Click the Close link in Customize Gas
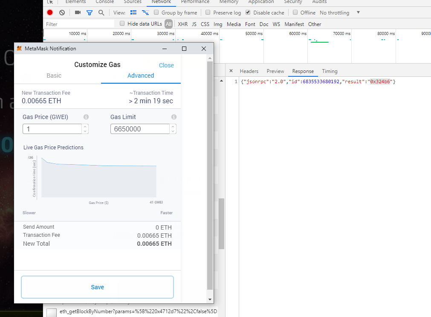Viewport: 431px width, 317px height. (x=166, y=65)
